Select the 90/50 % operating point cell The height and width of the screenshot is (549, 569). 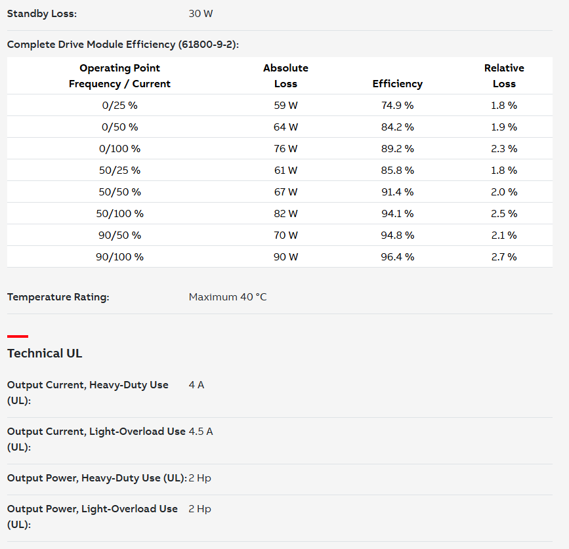119,235
